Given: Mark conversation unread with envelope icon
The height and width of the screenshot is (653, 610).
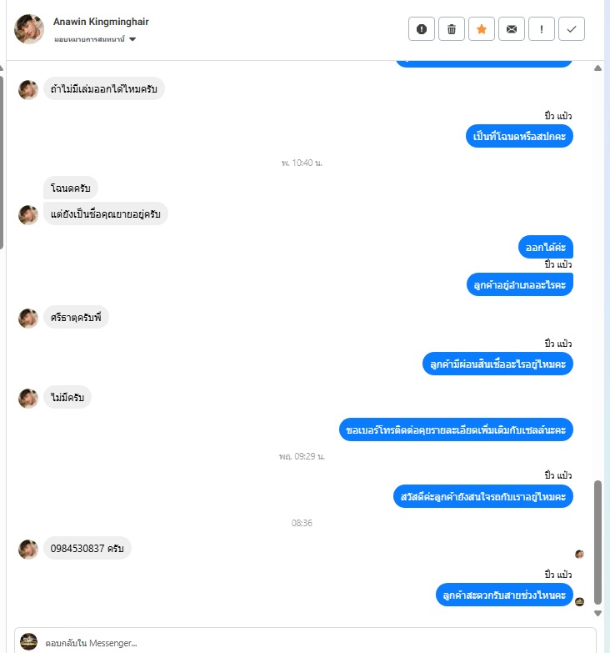Looking at the screenshot, I should pos(512,28).
